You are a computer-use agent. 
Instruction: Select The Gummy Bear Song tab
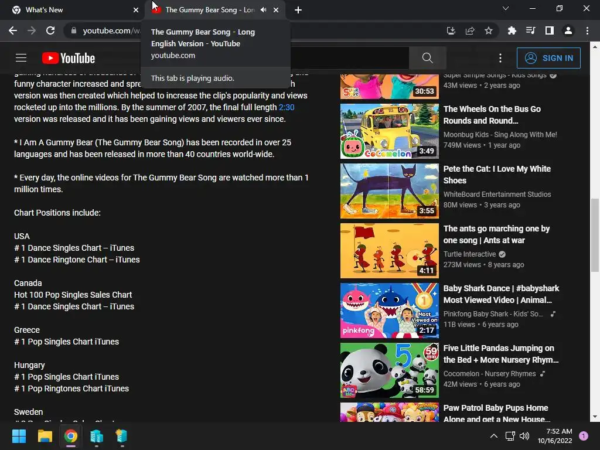(x=209, y=10)
